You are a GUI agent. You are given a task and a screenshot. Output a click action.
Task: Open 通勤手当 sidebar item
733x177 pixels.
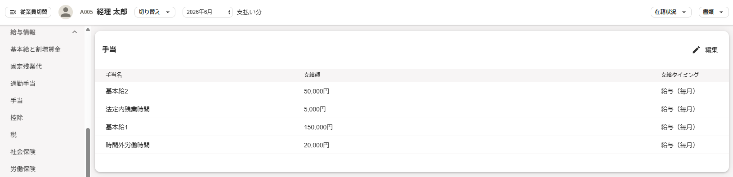tap(23, 84)
